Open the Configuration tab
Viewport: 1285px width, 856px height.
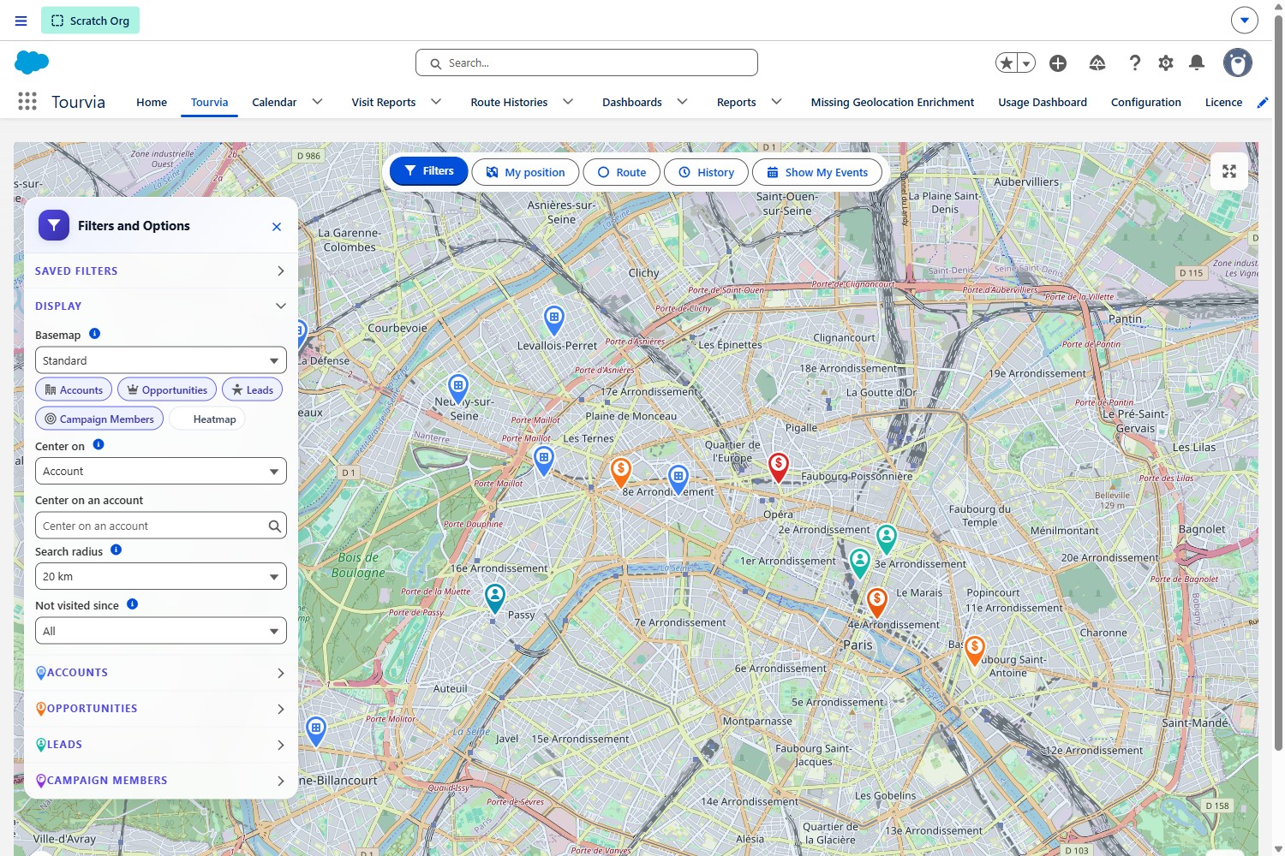tap(1146, 103)
